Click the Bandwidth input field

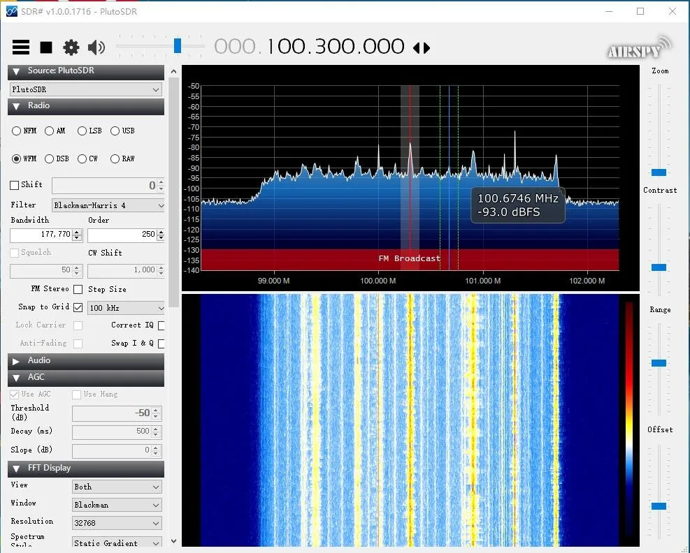[42, 235]
